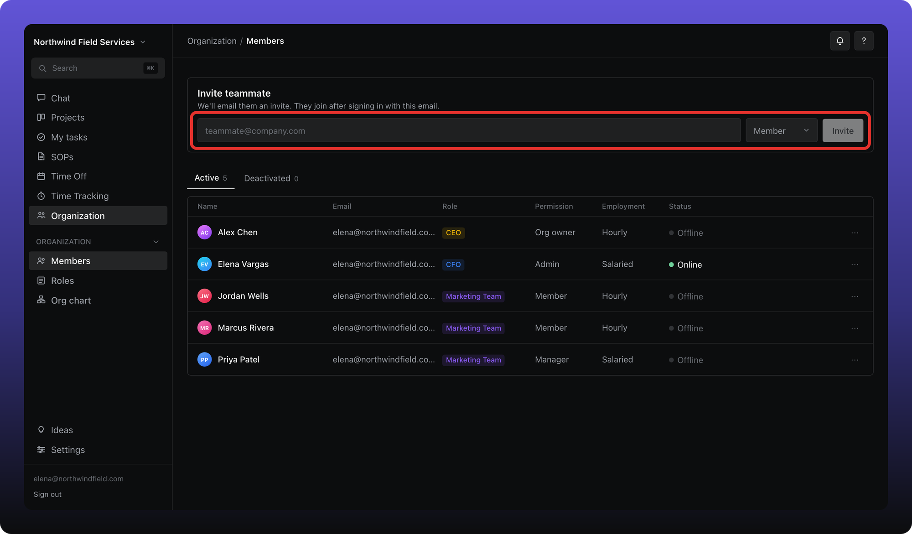Viewport: 912px width, 534px height.
Task: Open the Northwind Field Services workspace switcher
Action: coord(89,42)
